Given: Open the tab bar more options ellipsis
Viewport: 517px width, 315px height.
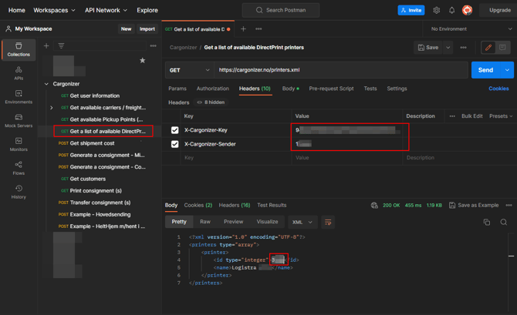Looking at the screenshot, I should point(258,29).
